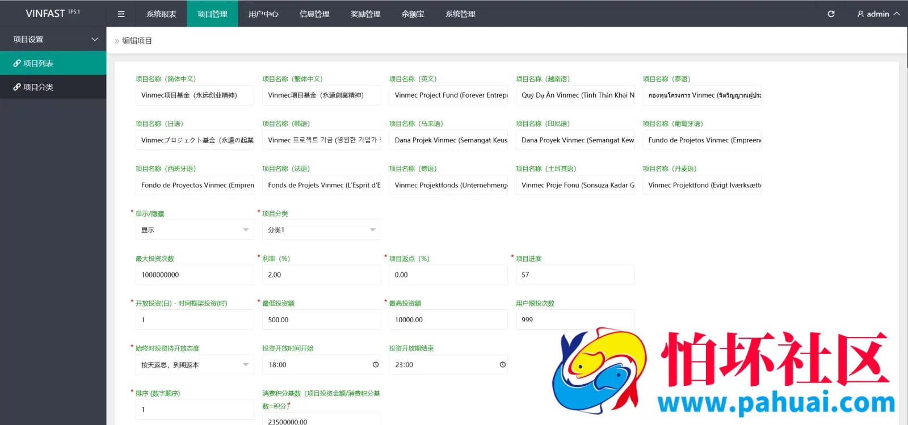Click the 项目名称 (马来语) input field
The width and height of the screenshot is (908, 425).
pos(448,140)
